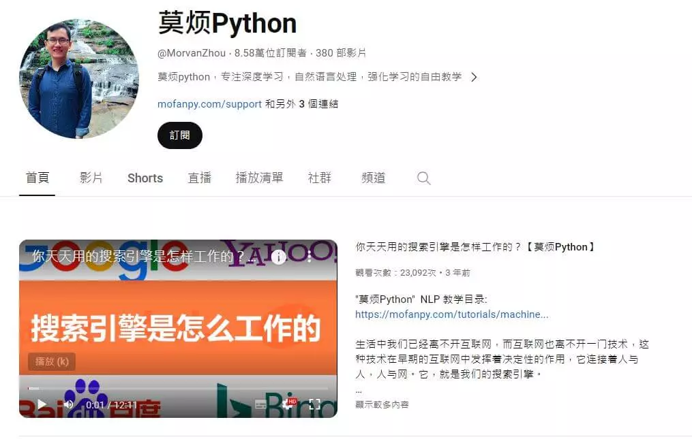Viewport: 692px width, 439px height.
Task: Switch to the 影片 tab
Action: pos(91,178)
